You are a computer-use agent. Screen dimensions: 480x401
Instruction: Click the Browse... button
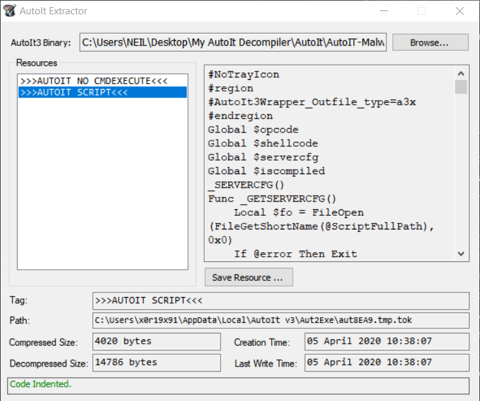429,43
